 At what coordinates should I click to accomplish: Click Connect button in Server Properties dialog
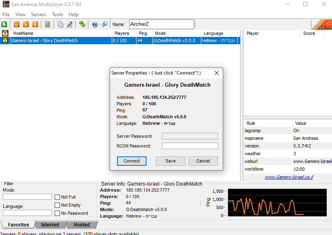[132, 161]
